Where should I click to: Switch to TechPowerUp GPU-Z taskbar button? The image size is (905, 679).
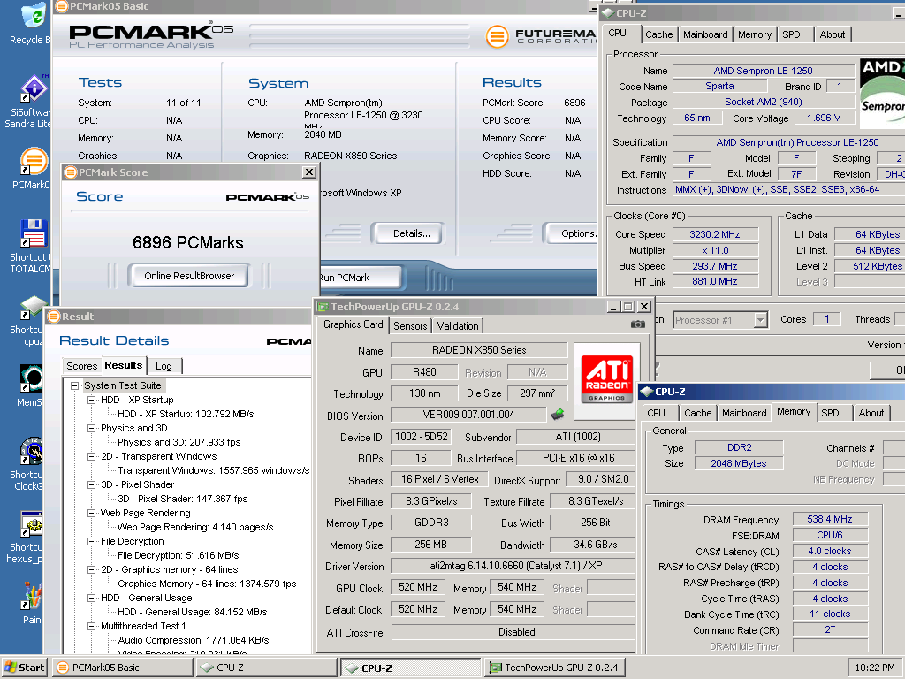554,668
